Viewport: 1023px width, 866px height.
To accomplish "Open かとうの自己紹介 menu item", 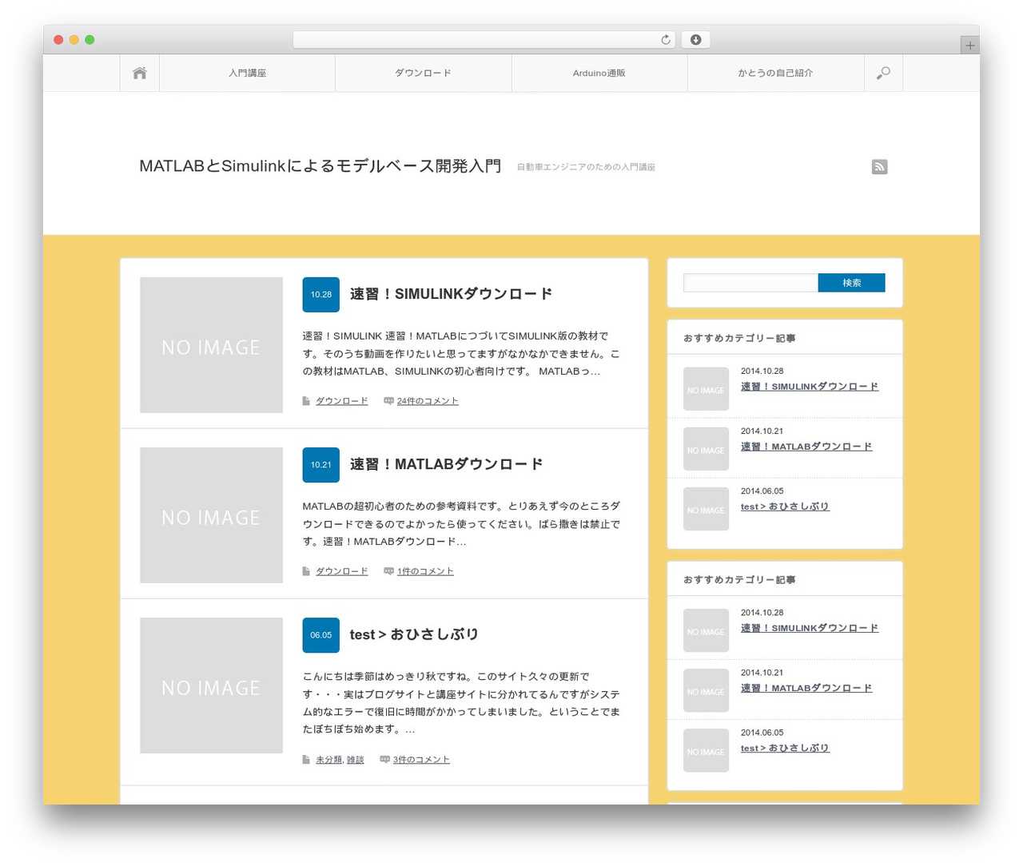I will coord(775,73).
